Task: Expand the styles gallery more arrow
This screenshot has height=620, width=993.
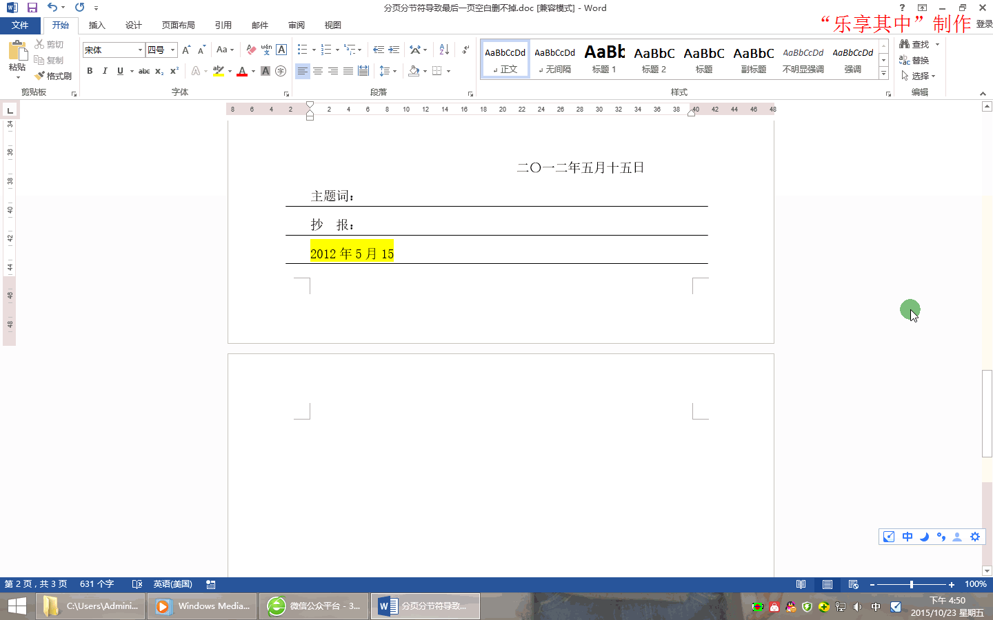Action: 883,74
